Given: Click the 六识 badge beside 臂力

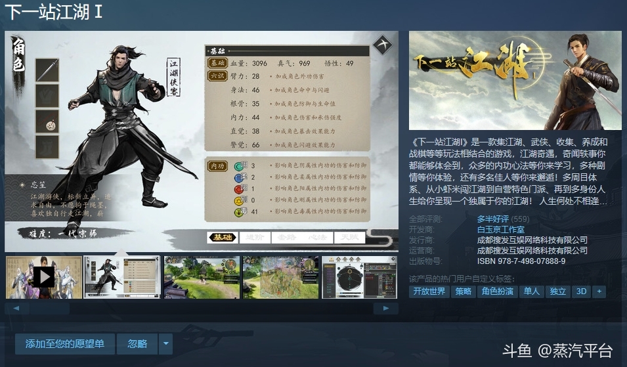Looking at the screenshot, I should click(217, 76).
